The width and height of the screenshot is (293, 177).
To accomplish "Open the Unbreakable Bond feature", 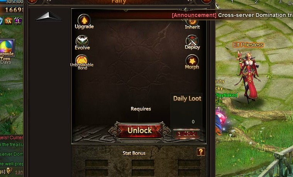I will click(82, 62).
